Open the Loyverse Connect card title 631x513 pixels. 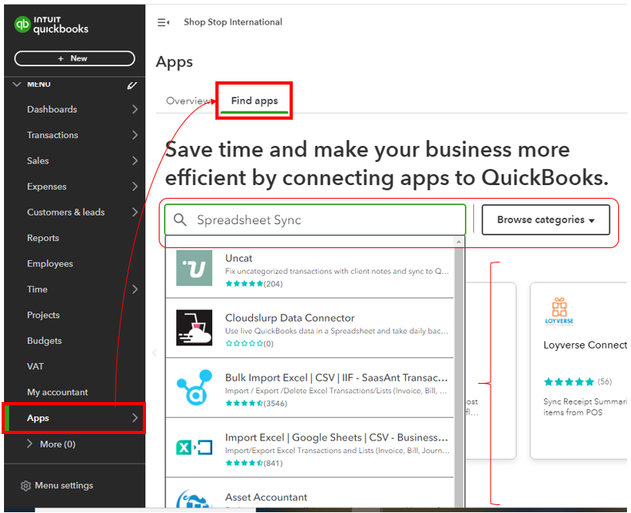[585, 345]
